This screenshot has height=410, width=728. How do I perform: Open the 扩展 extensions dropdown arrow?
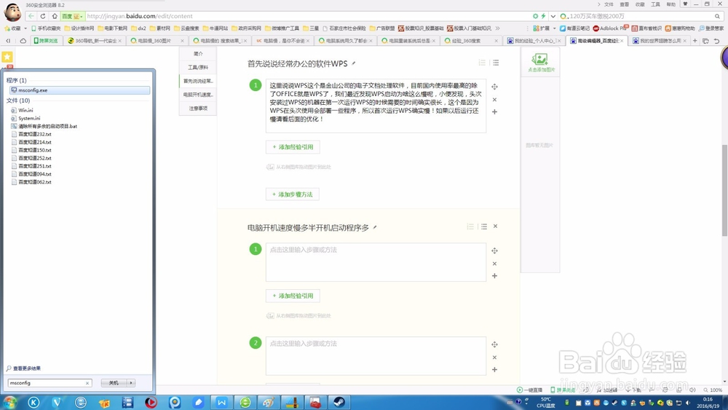[554, 28]
